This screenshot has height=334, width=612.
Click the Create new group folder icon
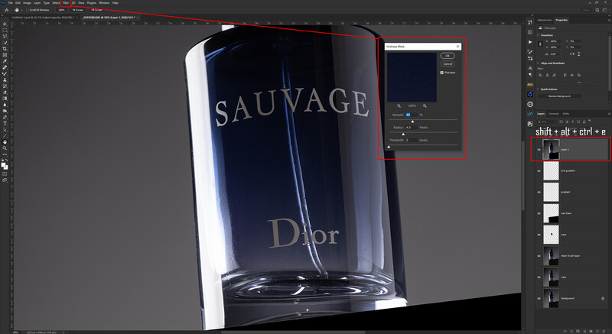[x=591, y=331]
